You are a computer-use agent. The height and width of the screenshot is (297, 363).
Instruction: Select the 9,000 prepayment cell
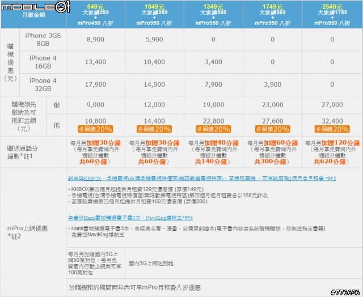point(95,105)
